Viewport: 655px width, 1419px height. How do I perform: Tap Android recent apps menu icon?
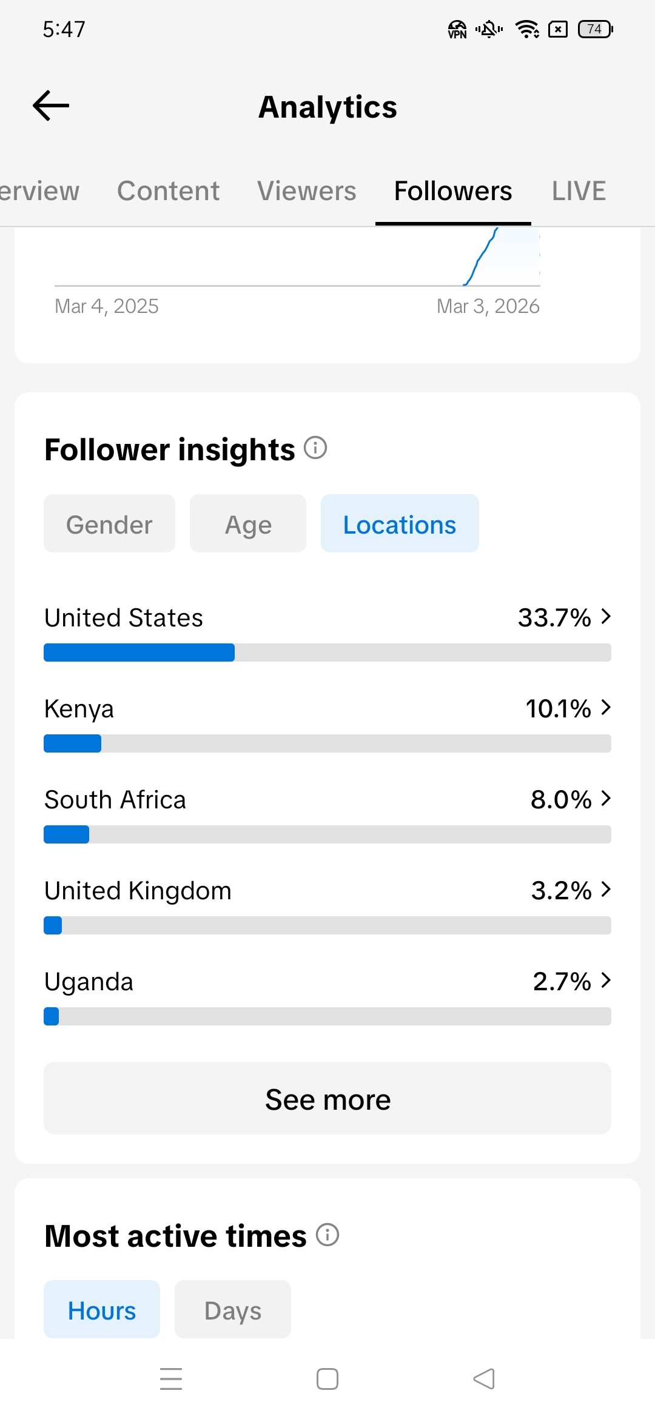point(171,1378)
